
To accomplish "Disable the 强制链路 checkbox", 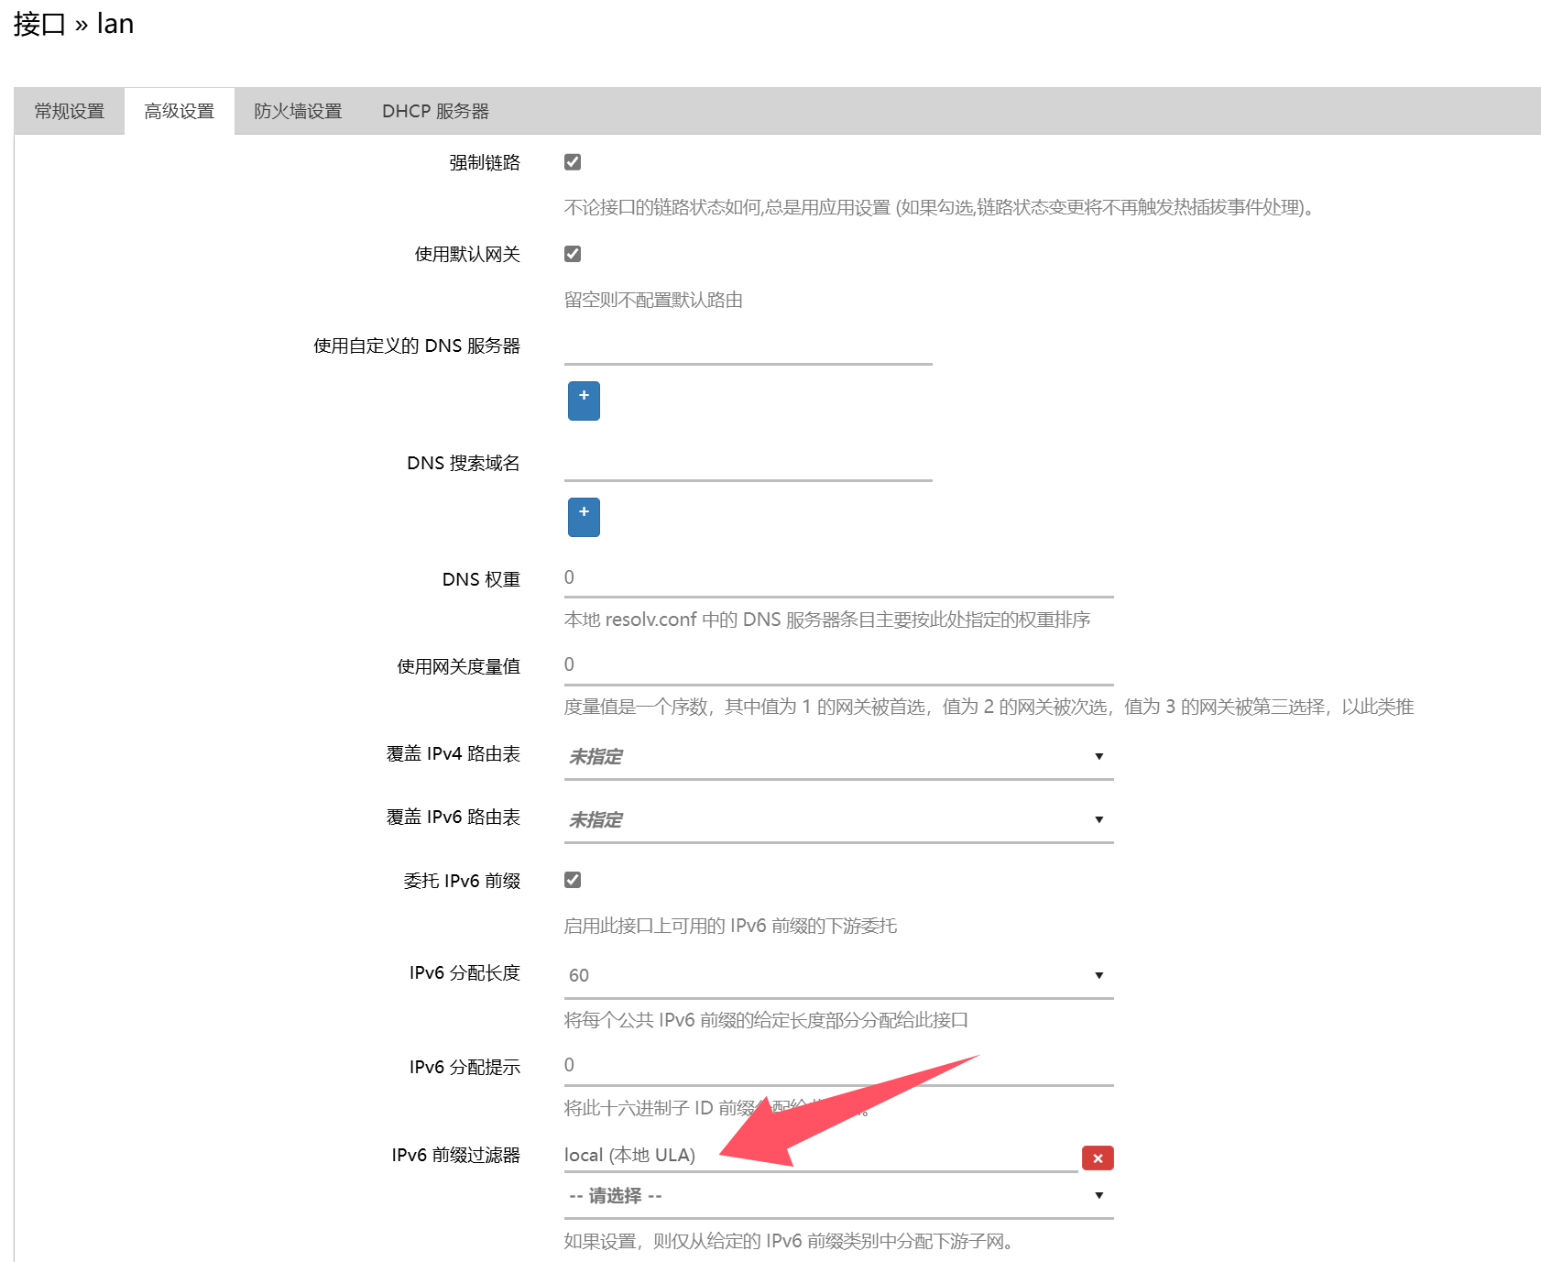I will pyautogui.click(x=572, y=161).
